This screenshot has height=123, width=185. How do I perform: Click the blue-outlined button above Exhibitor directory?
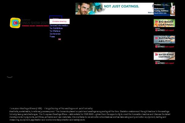56,17
